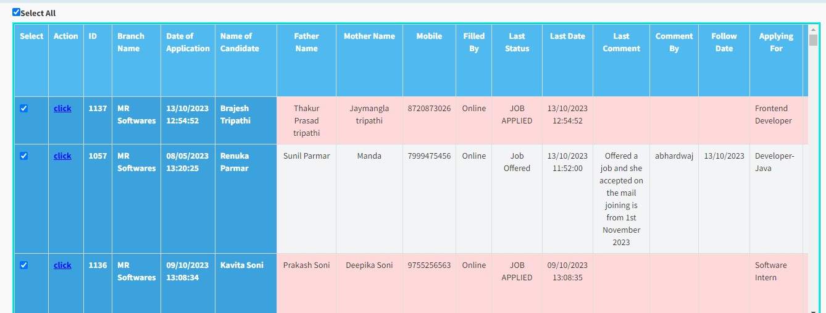Click the Frontend Developer cell
This screenshot has height=313, width=826.
click(773, 115)
